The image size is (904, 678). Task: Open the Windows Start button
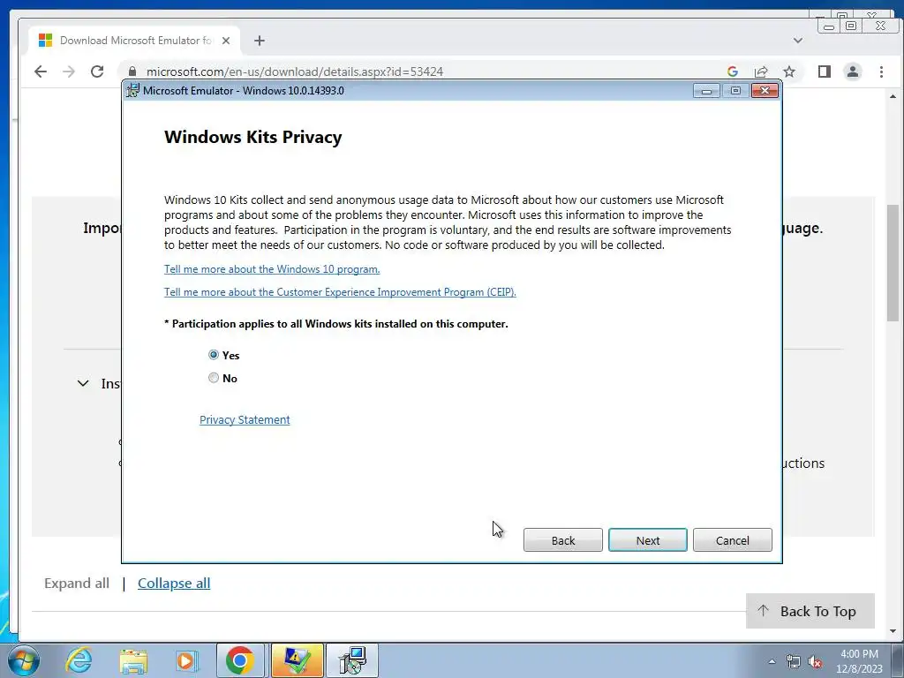[23, 660]
